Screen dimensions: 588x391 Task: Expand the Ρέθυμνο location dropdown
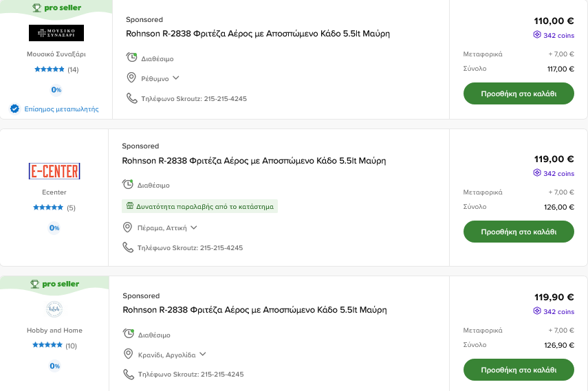(176, 78)
